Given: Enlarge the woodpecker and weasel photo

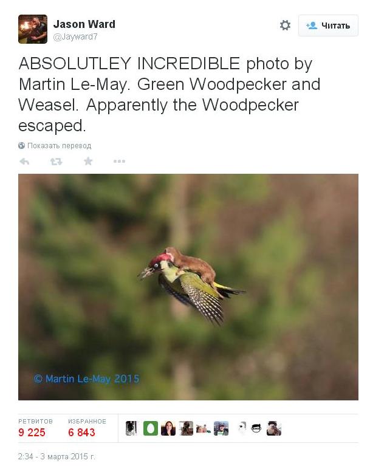Looking at the screenshot, I should click(x=188, y=287).
